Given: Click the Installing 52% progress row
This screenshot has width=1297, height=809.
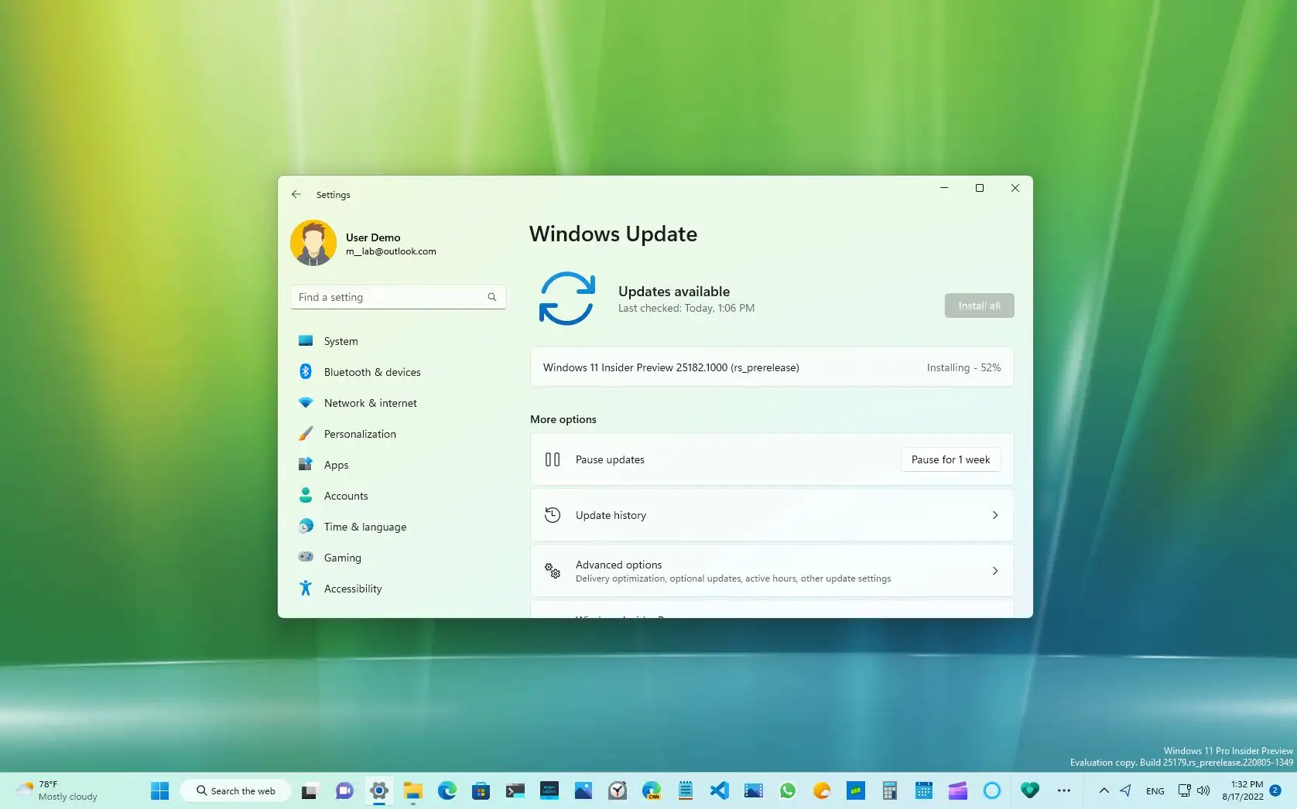Looking at the screenshot, I should click(772, 367).
